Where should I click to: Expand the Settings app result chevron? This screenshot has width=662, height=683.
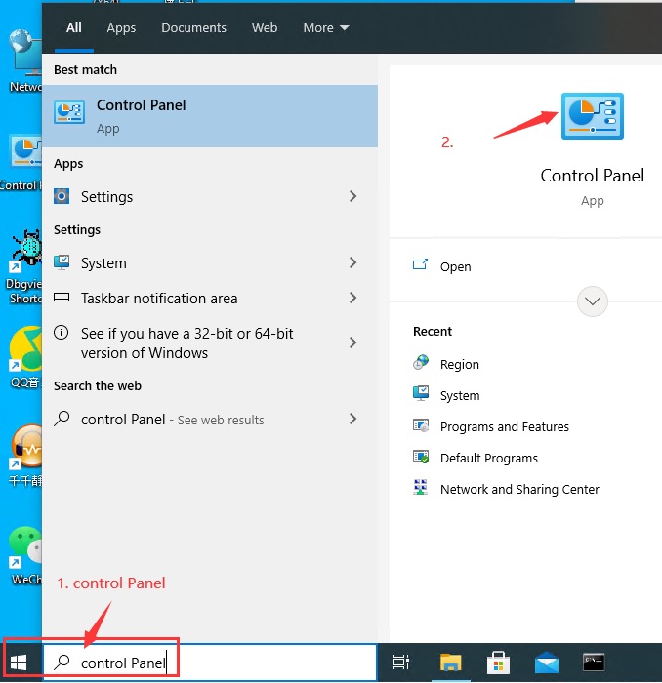[352, 196]
